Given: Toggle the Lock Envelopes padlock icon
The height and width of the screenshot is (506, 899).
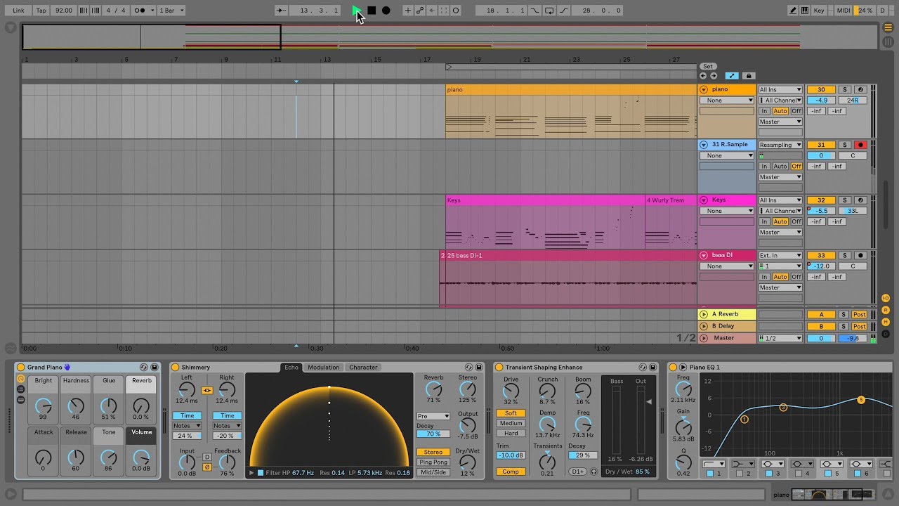Looking at the screenshot, I should [x=748, y=76].
